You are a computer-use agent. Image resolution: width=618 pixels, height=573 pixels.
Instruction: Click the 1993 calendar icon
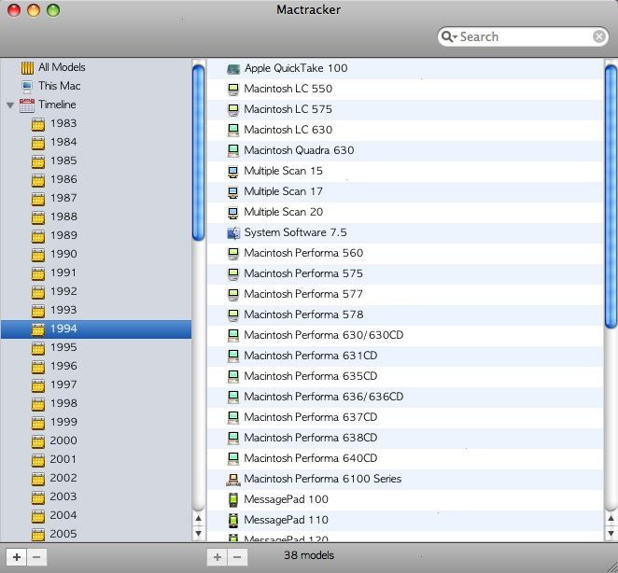click(x=38, y=311)
